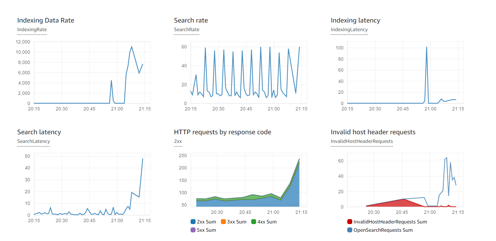Click the Indexing latency spike near 100
The height and width of the screenshot is (241, 496).
(x=426, y=47)
